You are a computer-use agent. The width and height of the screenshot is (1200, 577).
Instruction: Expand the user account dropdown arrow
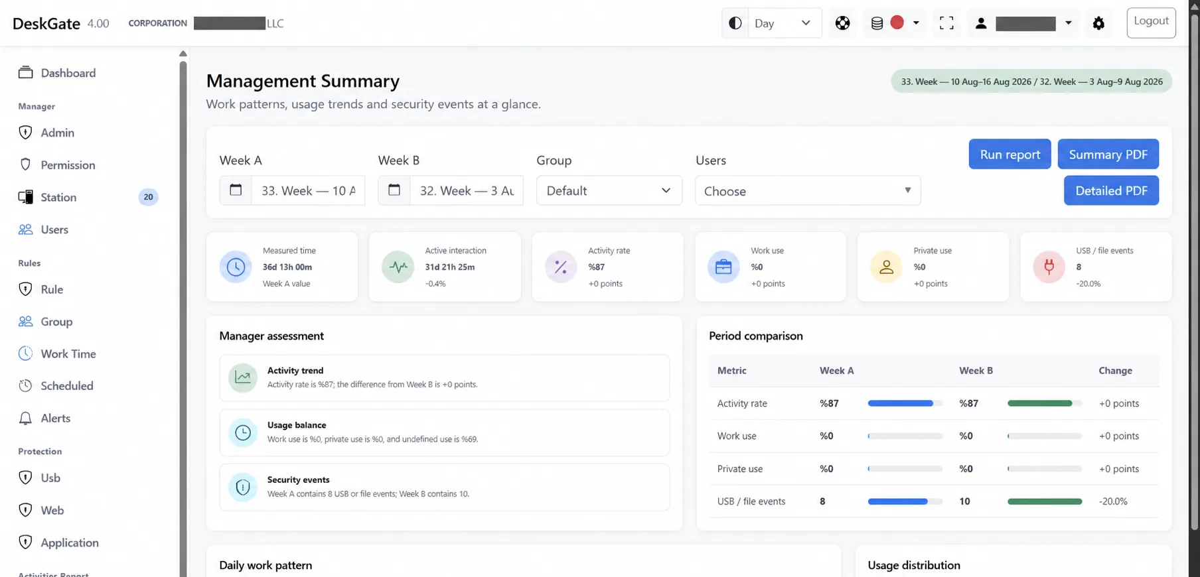pos(1068,23)
